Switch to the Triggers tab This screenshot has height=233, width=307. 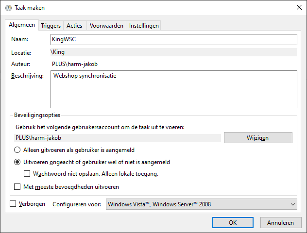(x=51, y=26)
